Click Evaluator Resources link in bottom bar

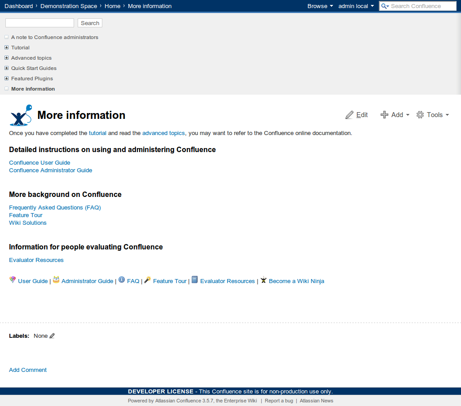click(228, 281)
